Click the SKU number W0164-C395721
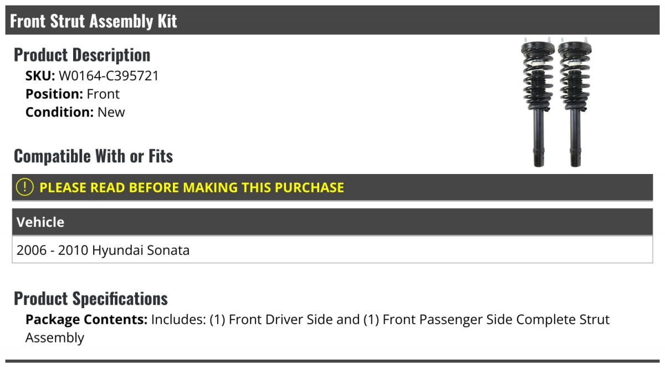The width and height of the screenshot is (665, 368). click(109, 76)
